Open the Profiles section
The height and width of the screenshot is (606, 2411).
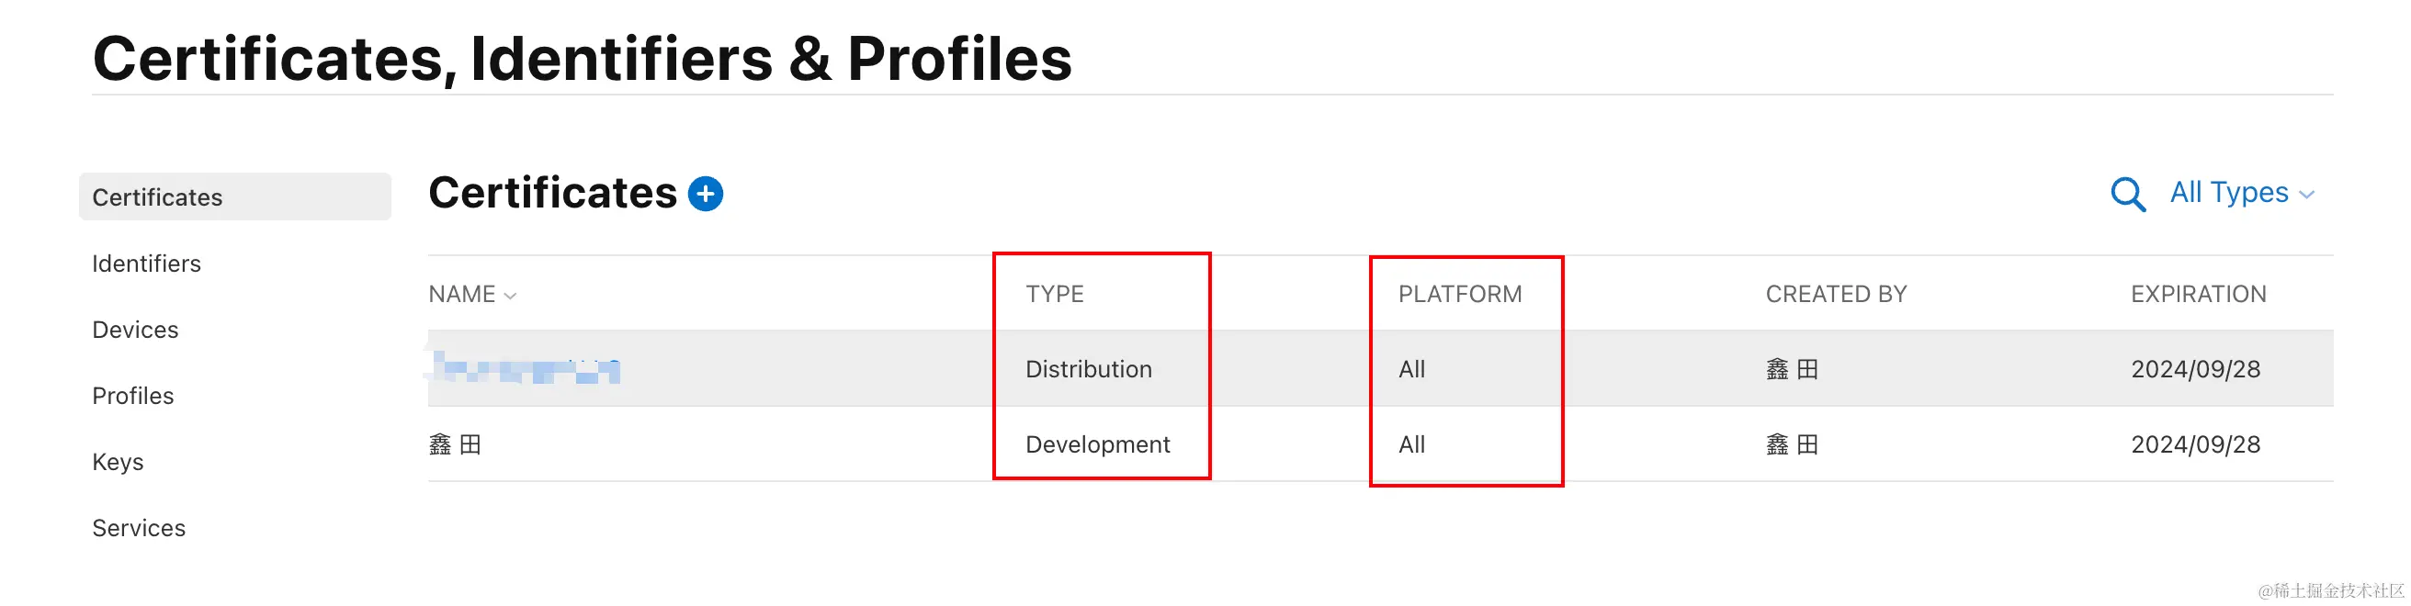click(x=133, y=397)
